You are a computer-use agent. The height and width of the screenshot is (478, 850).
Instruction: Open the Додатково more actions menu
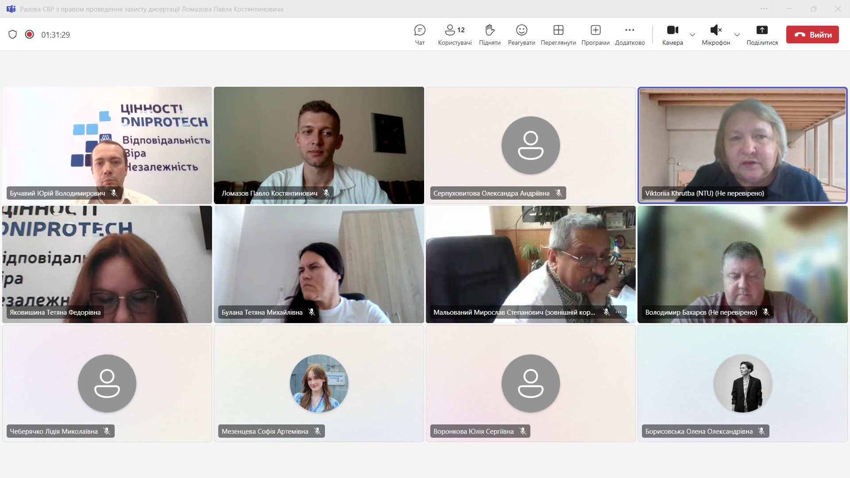[x=630, y=35]
